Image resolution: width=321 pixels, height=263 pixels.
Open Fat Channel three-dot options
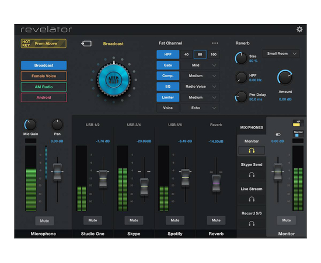tap(215, 43)
